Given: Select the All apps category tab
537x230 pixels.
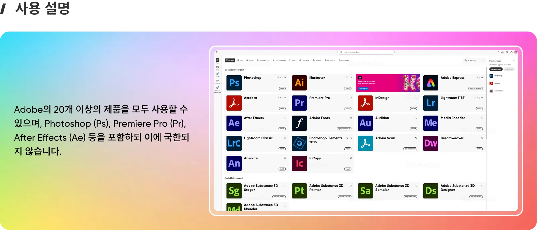Looking at the screenshot, I should click(230, 60).
